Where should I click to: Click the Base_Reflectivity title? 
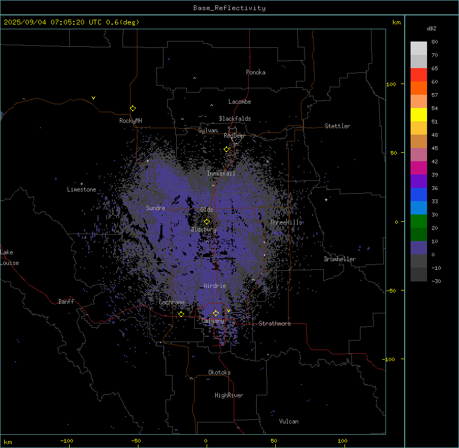[229, 8]
